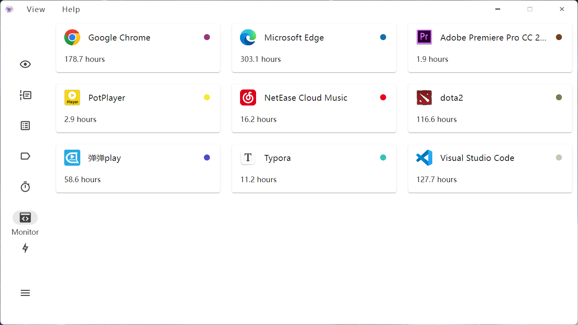Click the 178.7 hours value
Screen dimensions: 578x325
pyautogui.click(x=85, y=59)
